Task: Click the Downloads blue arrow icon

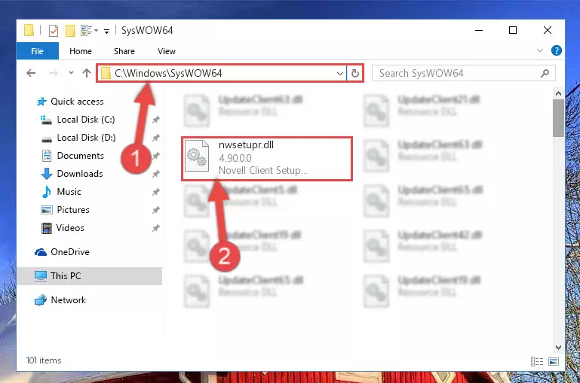Action: click(x=47, y=174)
